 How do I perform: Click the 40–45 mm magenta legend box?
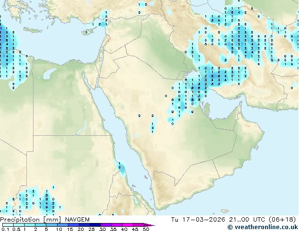[128, 225]
